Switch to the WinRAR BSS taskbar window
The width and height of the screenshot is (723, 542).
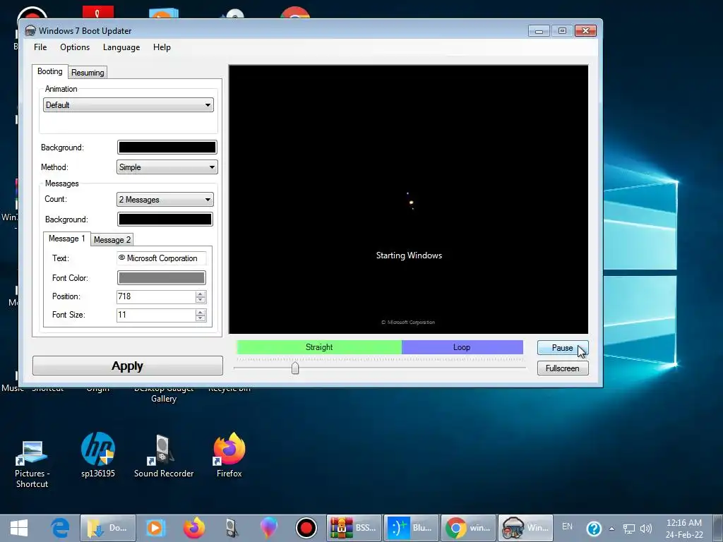[x=354, y=528]
